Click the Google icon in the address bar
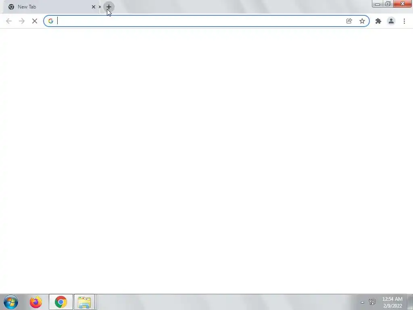The height and width of the screenshot is (310, 413). pos(50,21)
